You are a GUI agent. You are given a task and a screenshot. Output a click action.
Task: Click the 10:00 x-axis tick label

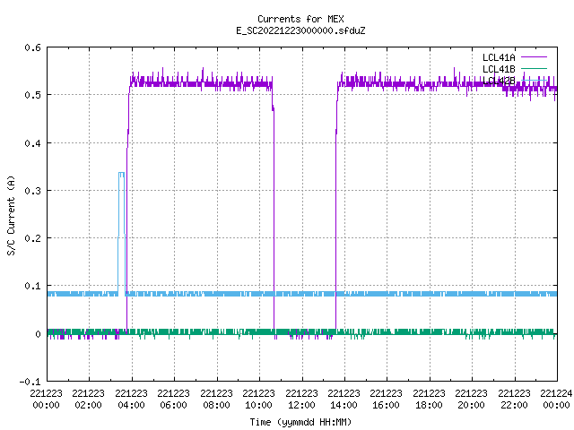(258, 405)
